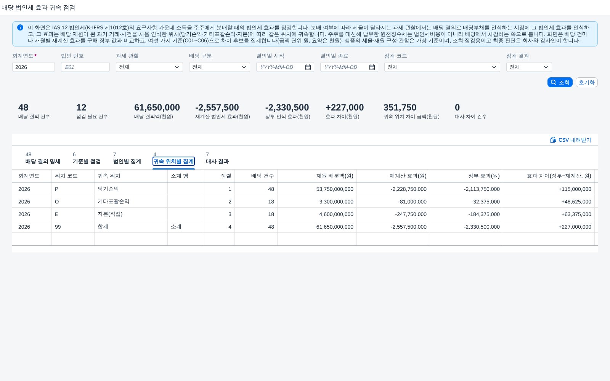Click the 소계 cell in total row
This screenshot has height=381, width=610.
point(186,226)
